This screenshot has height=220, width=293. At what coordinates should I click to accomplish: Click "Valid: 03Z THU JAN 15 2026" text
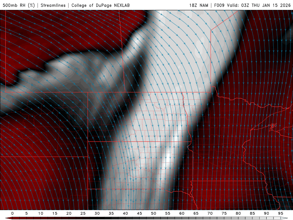pos(259,5)
